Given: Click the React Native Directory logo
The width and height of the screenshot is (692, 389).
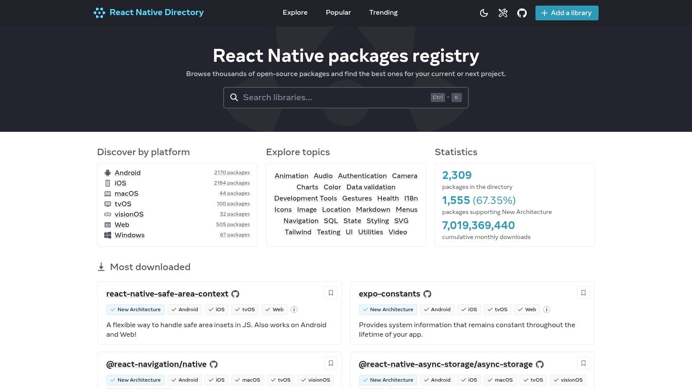Looking at the screenshot, I should pos(148,13).
